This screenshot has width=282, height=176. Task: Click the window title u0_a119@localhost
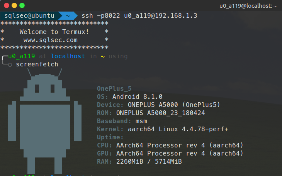pyautogui.click(x=248, y=6)
